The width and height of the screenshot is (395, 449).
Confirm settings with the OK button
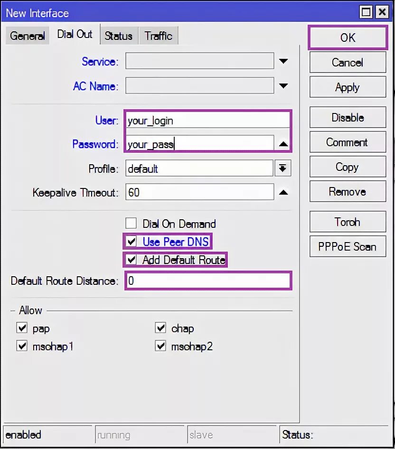[348, 37]
